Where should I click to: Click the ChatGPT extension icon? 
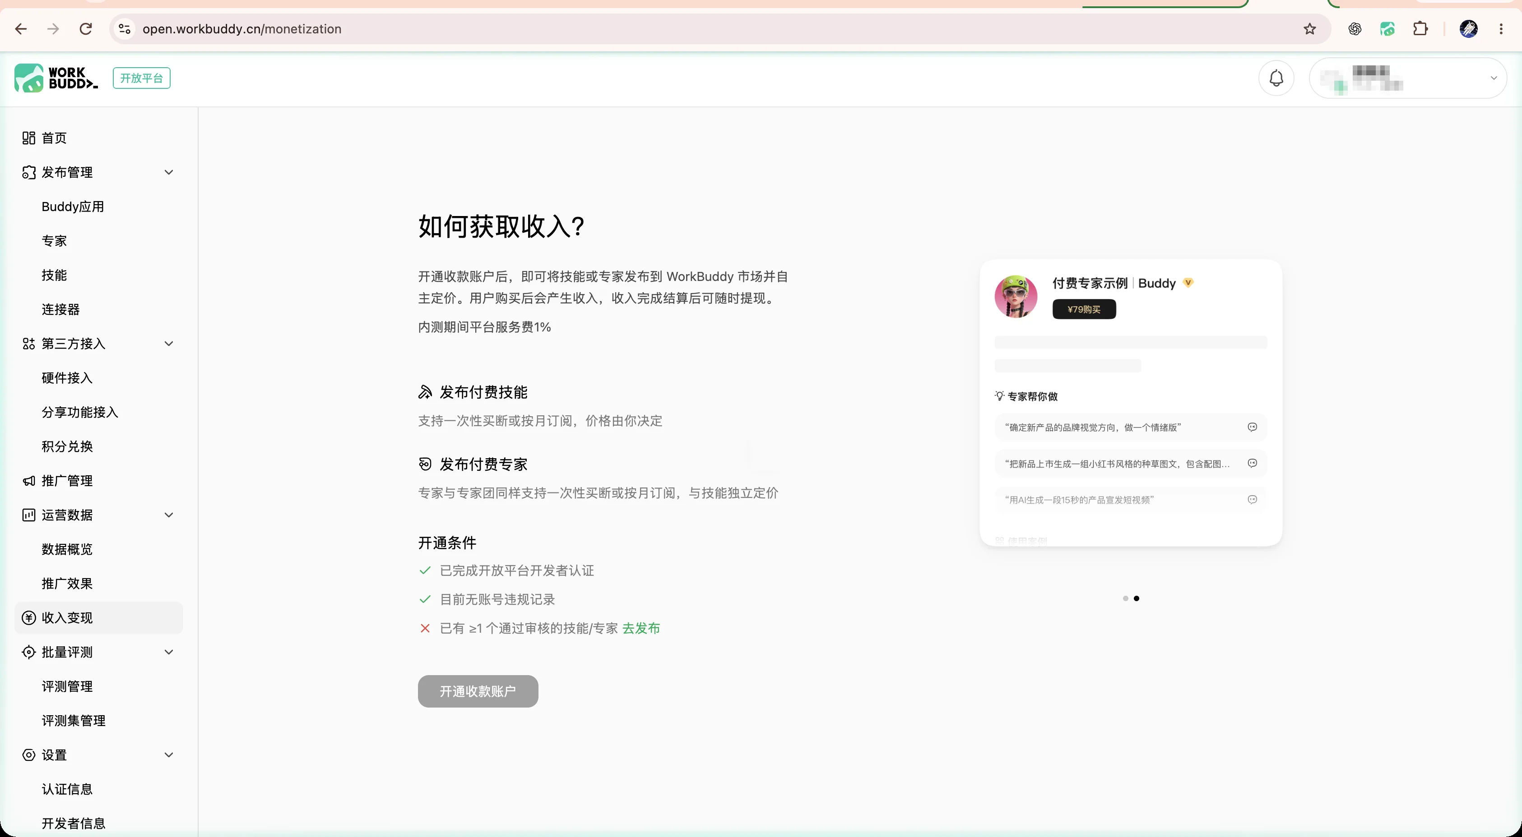coord(1355,29)
